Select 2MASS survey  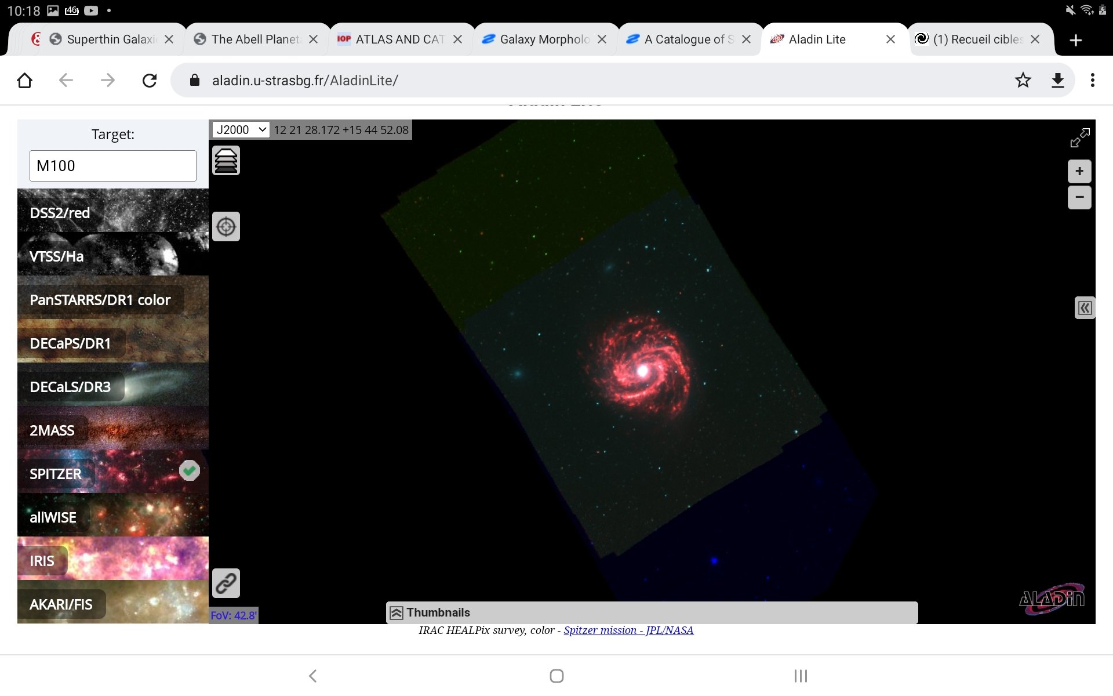tap(113, 428)
